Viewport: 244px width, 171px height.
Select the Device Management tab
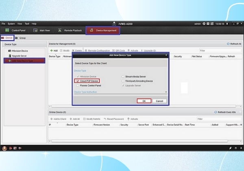point(103,31)
